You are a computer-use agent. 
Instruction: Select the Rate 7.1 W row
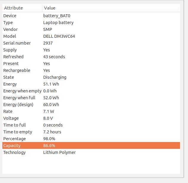point(91,111)
